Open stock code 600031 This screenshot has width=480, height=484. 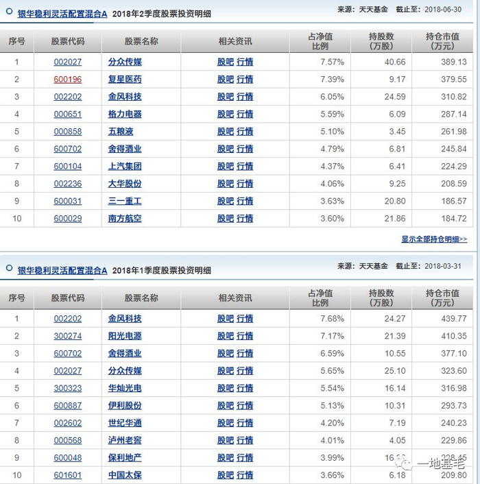(68, 201)
